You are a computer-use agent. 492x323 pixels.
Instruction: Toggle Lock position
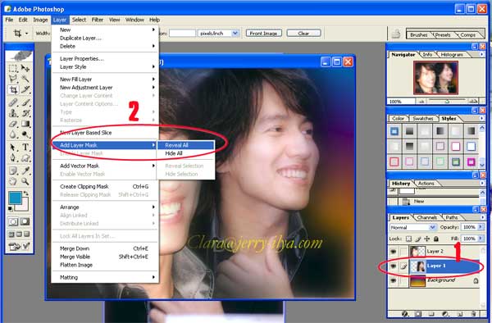coord(426,239)
